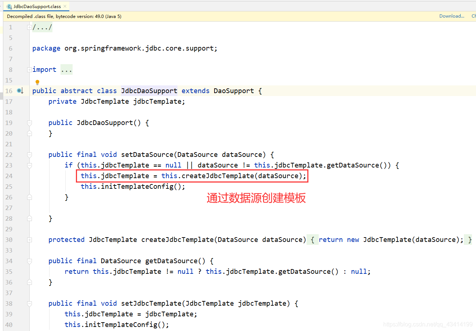Click 'setDataSource' method name on line 22
This screenshot has height=331, width=476.
(x=147, y=155)
